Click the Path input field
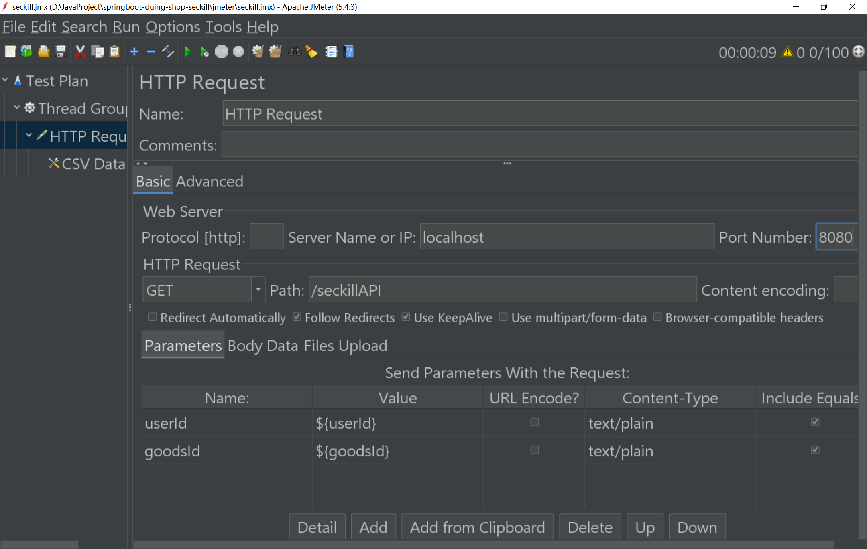867x549 pixels. pyautogui.click(x=503, y=290)
